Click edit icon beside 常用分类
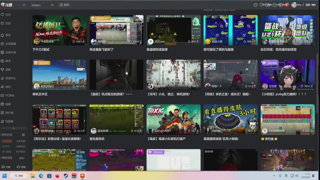The image size is (320, 180). (23, 135)
